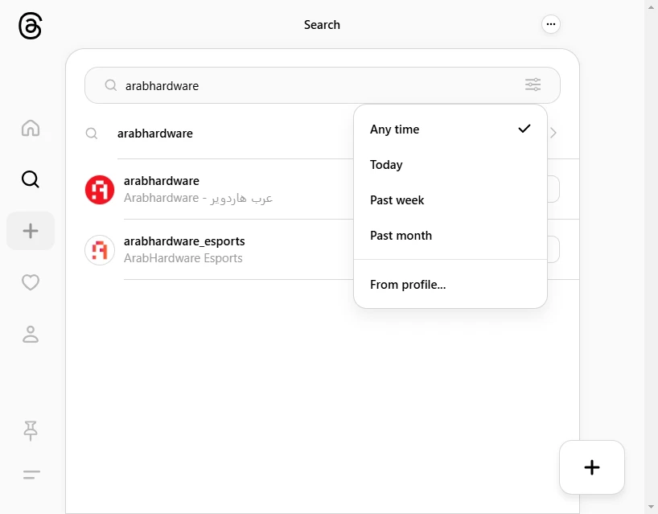This screenshot has width=658, height=514.
Task: Expand the arabhardware search suggestion chevron
Action: [x=553, y=133]
